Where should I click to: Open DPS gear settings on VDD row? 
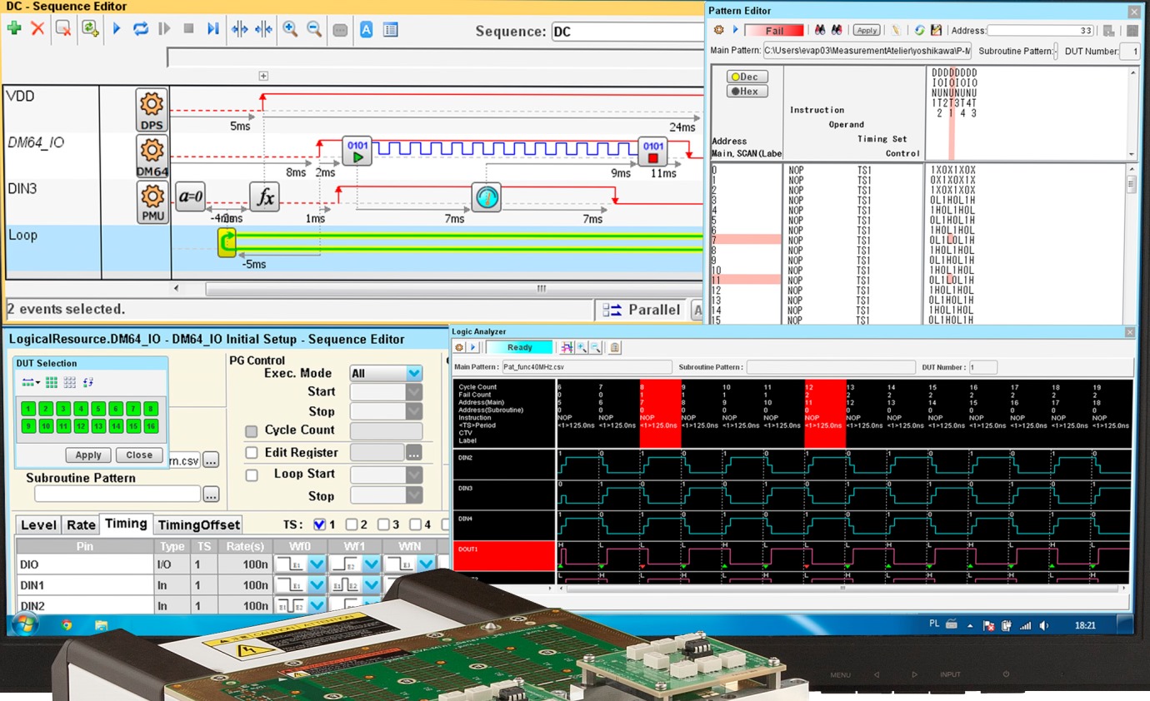(x=152, y=105)
